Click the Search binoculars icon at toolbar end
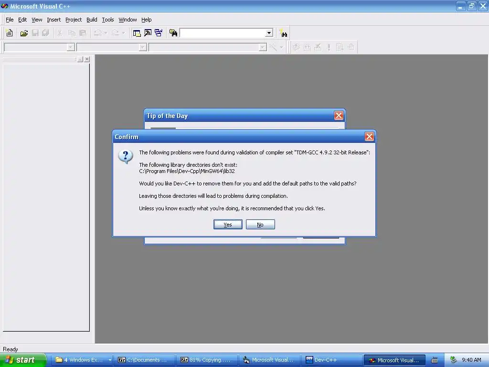 (x=283, y=33)
